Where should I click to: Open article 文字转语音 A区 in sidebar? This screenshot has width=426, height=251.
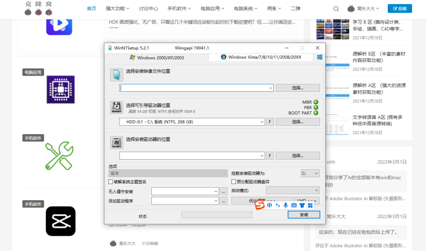378,121
